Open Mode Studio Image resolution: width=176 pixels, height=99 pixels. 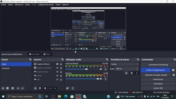point(158,79)
